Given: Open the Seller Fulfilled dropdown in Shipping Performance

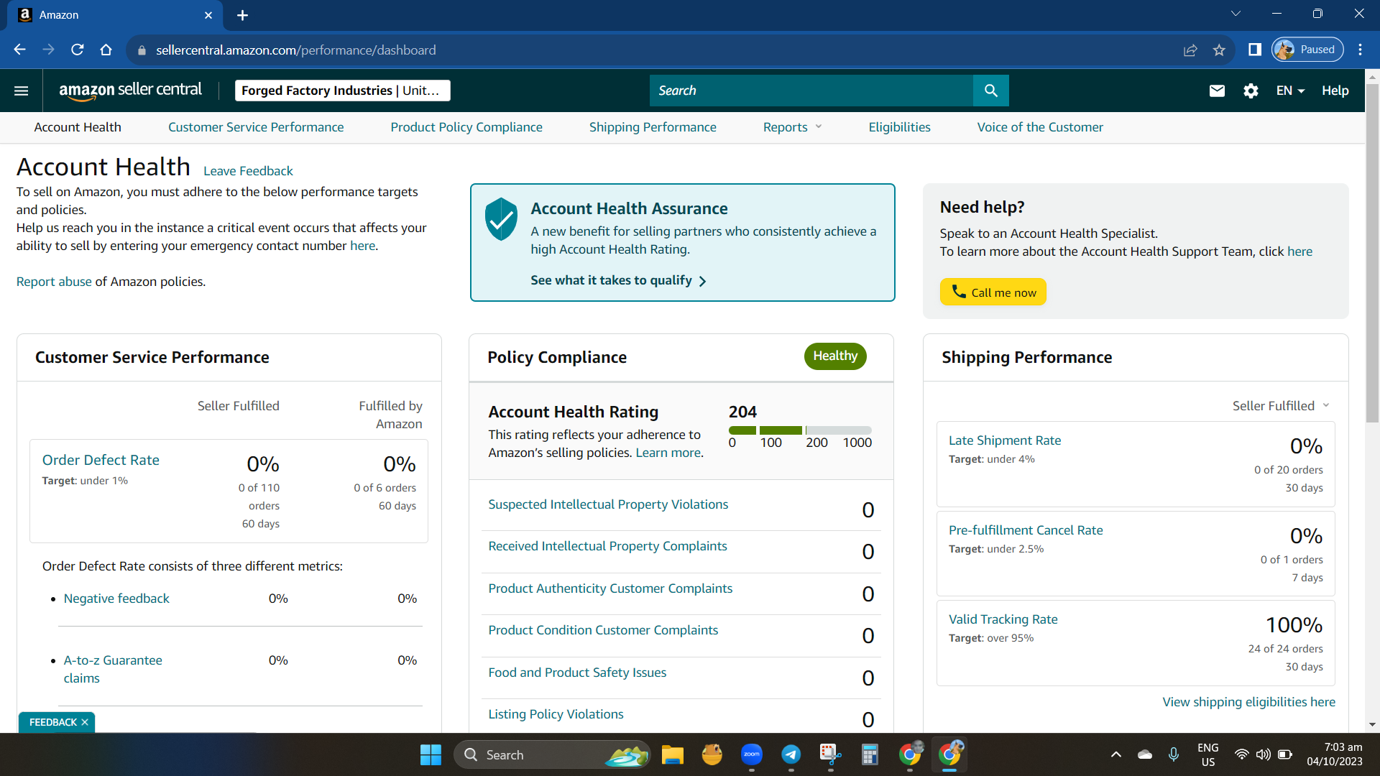Looking at the screenshot, I should pyautogui.click(x=1281, y=406).
